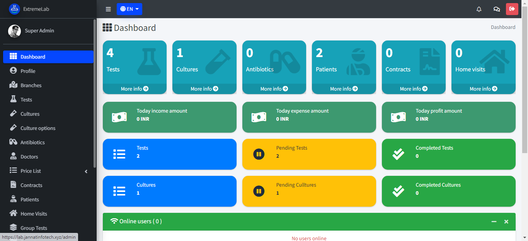Click More info on Contracts card
Image resolution: width=528 pixels, height=241 pixels.
pyautogui.click(x=413, y=89)
